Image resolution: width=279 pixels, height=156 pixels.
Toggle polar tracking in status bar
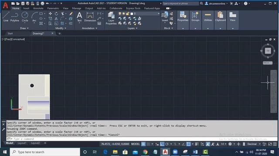coord(167,144)
